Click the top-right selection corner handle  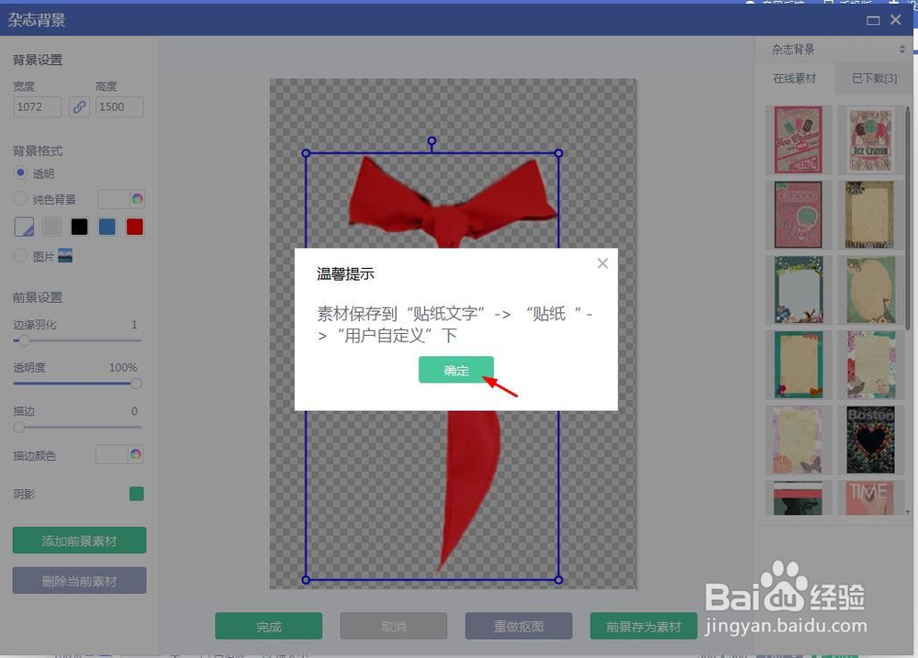[x=558, y=153]
